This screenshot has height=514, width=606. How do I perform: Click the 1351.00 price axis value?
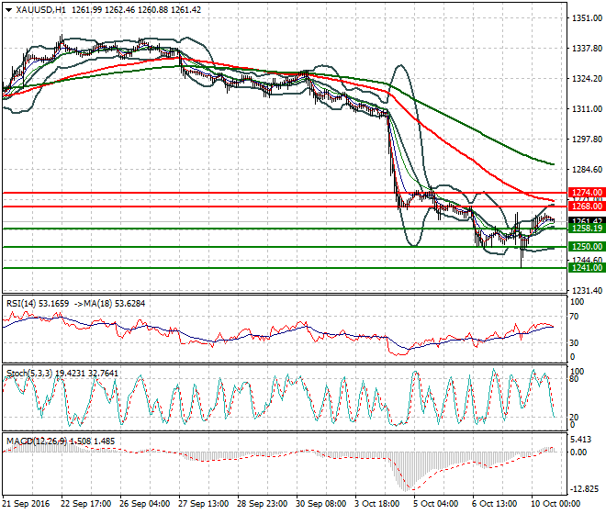coord(587,18)
